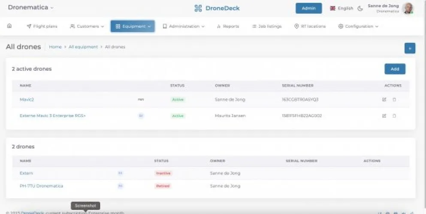Click the Admin button
The width and height of the screenshot is (426, 214).
[x=308, y=8]
